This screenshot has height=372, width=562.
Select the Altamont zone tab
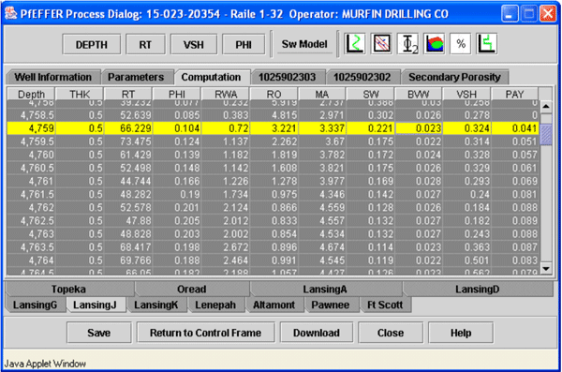[x=274, y=305]
